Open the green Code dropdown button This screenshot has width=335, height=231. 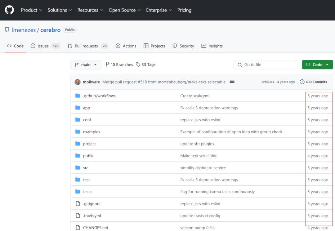click(317, 65)
